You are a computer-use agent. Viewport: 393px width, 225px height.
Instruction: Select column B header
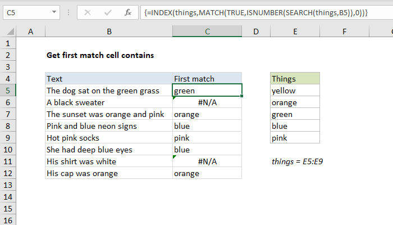pyautogui.click(x=108, y=33)
